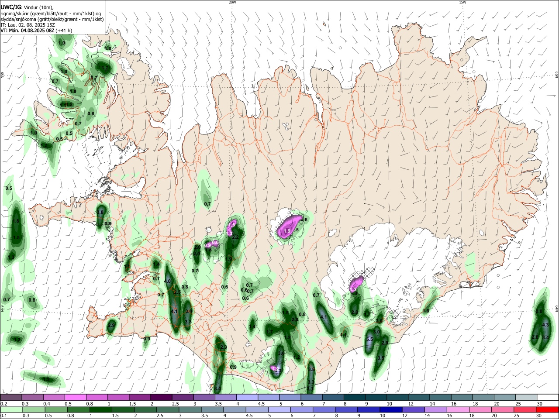The height and width of the screenshot is (419, 559).
Task: Click the '15W' longitude label
Action: point(462,2)
